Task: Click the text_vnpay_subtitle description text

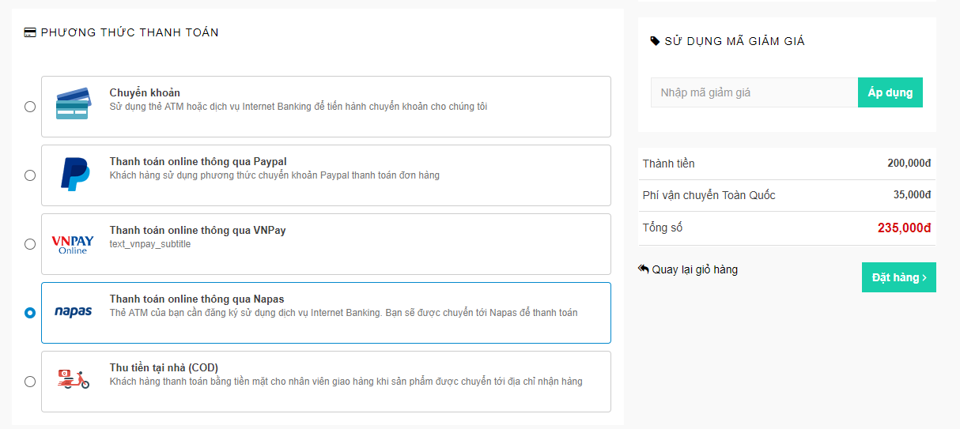Action: (x=150, y=244)
